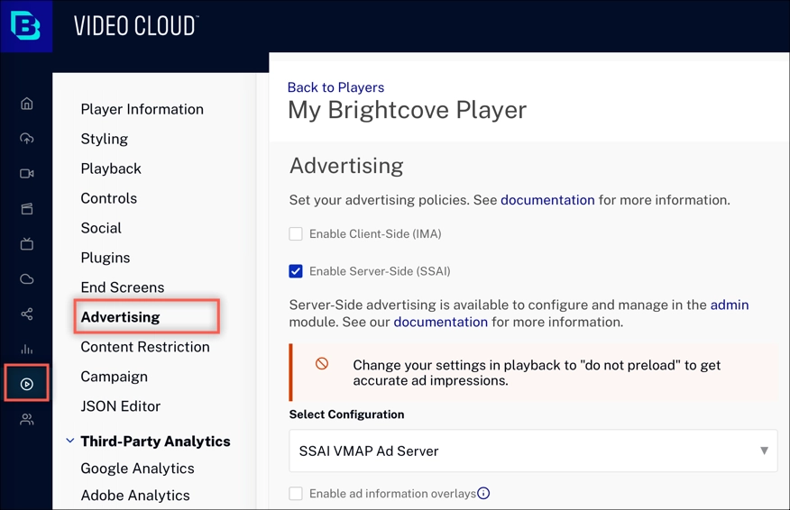790x510 pixels.
Task: Click the Back to Players link
Action: tap(335, 87)
